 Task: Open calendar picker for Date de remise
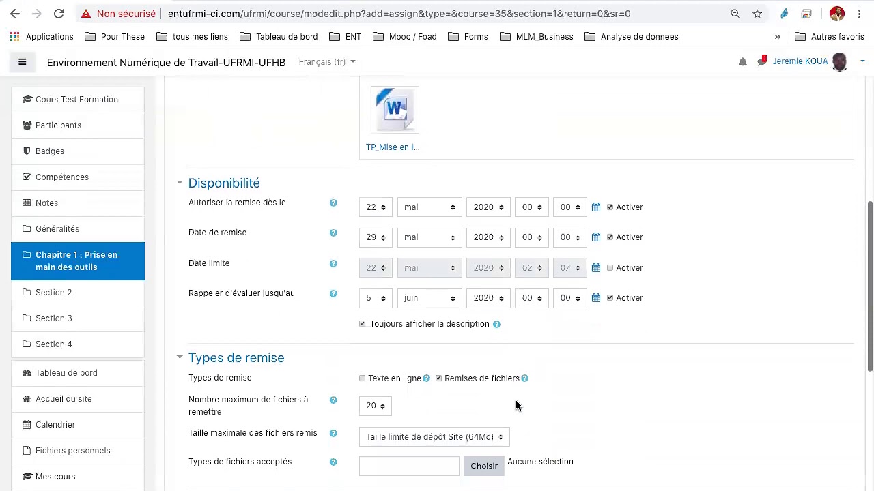coord(596,237)
